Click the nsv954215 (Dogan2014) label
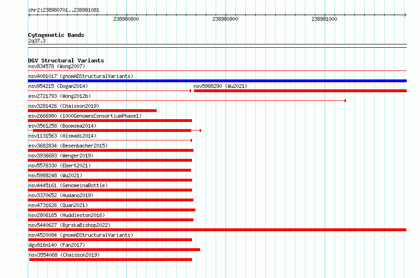Viewport: 420px width, 278px height. click(x=58, y=86)
